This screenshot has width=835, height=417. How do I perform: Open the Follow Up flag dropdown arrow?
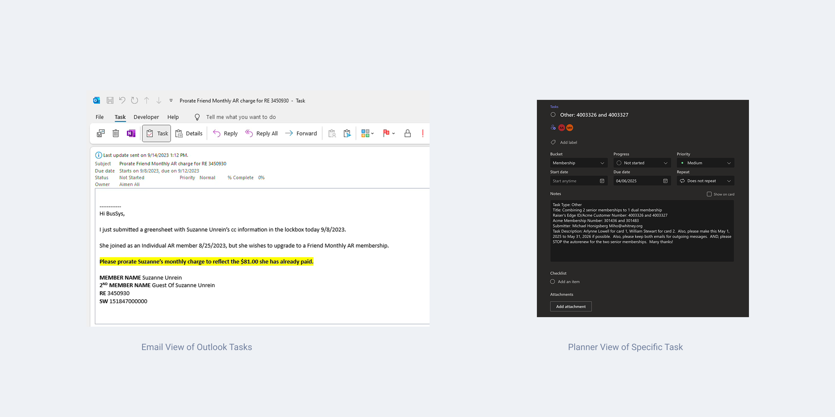point(394,134)
